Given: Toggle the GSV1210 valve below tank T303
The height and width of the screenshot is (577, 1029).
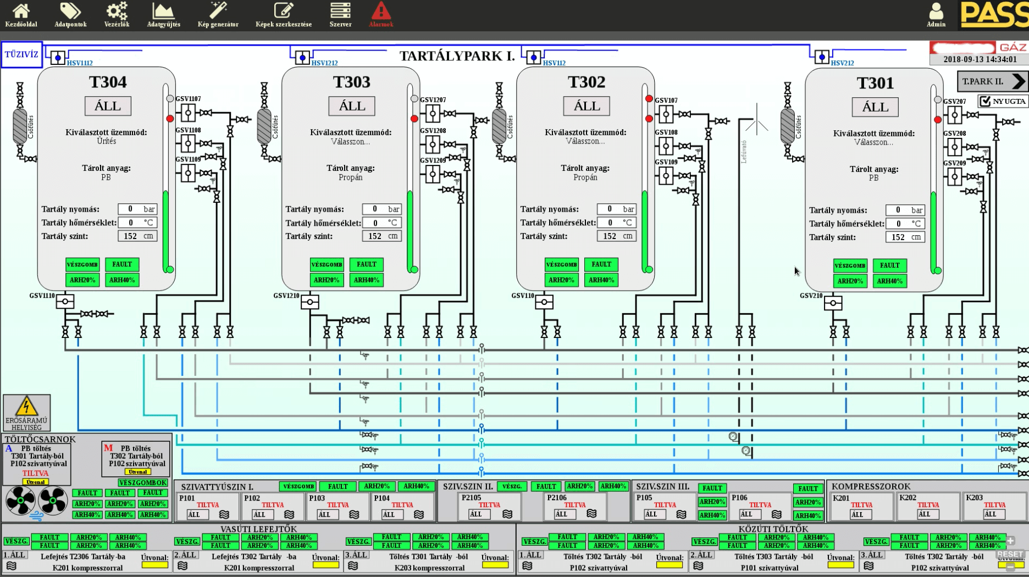Looking at the screenshot, I should (x=310, y=302).
